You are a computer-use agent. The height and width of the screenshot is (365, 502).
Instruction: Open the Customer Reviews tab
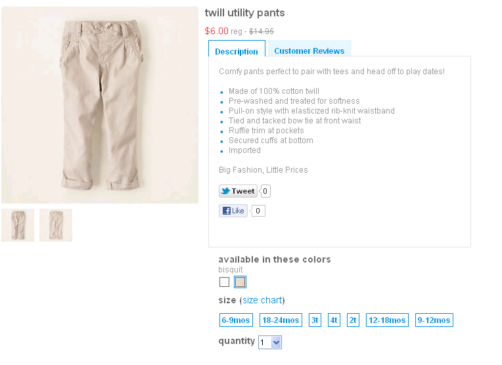309,51
